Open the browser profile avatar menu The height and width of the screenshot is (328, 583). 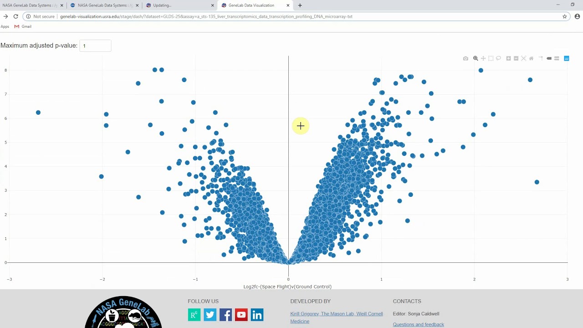click(577, 16)
